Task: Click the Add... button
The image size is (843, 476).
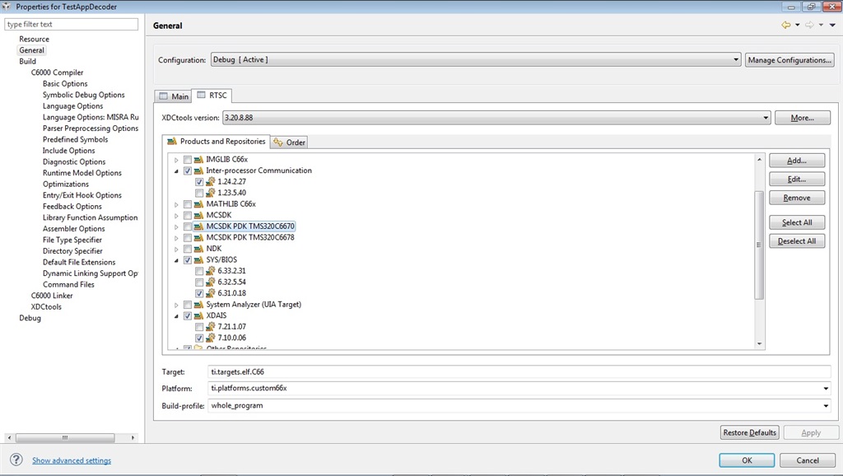Action: click(x=797, y=161)
